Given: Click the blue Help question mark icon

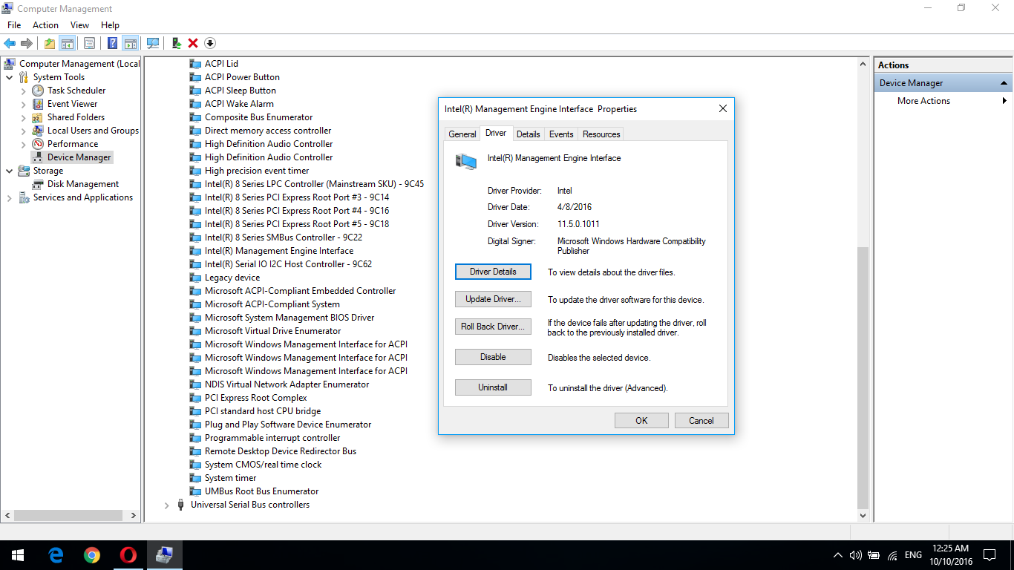Looking at the screenshot, I should [x=113, y=43].
